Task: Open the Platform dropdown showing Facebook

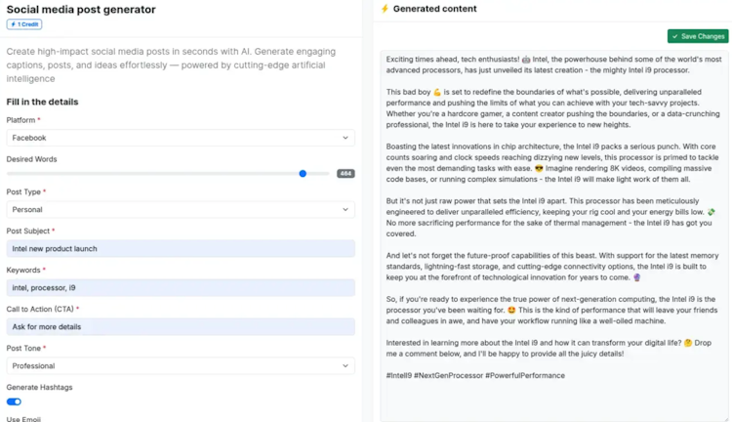Action: pyautogui.click(x=181, y=138)
